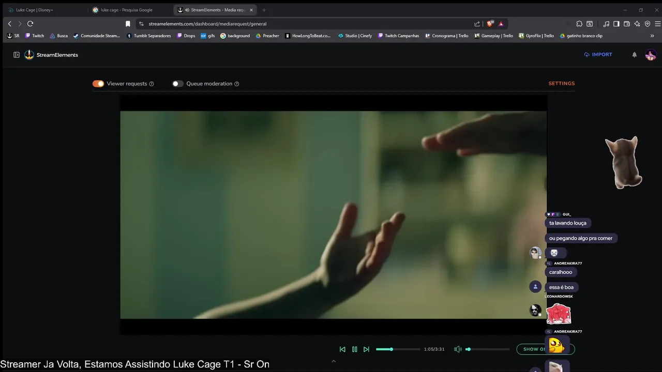The image size is (662, 372).
Task: Open the Twitch bookmark
Action: coord(34,36)
